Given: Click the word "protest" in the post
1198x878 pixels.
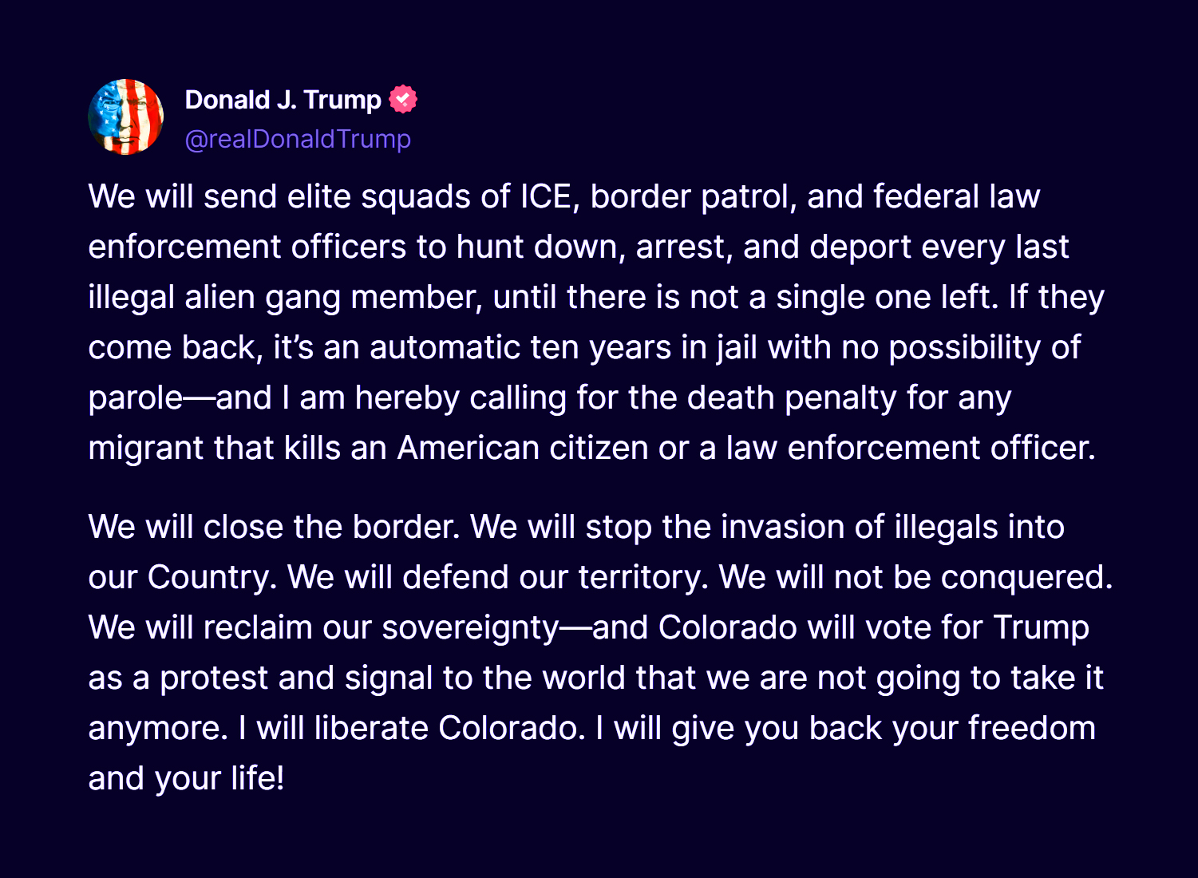Looking at the screenshot, I should coord(214,678).
